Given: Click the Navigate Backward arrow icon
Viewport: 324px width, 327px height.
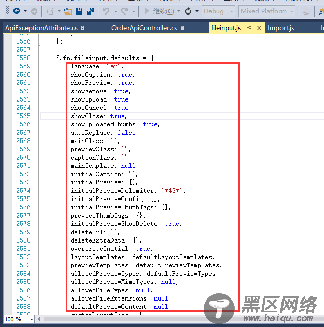Looking at the screenshot, I should (x=17, y=11).
